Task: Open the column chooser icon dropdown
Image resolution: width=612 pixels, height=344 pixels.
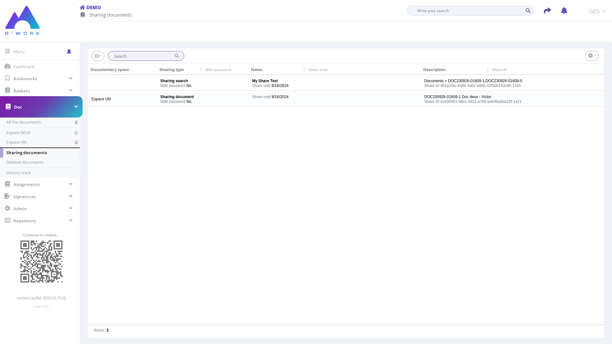Action: (98, 56)
